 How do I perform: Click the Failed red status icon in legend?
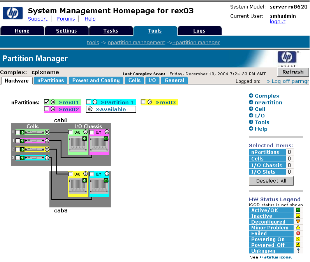click(x=298, y=233)
